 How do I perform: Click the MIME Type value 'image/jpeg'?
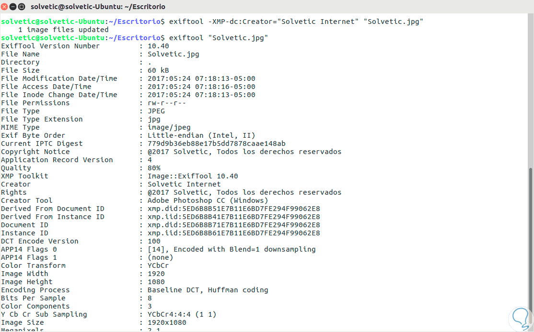pos(169,127)
